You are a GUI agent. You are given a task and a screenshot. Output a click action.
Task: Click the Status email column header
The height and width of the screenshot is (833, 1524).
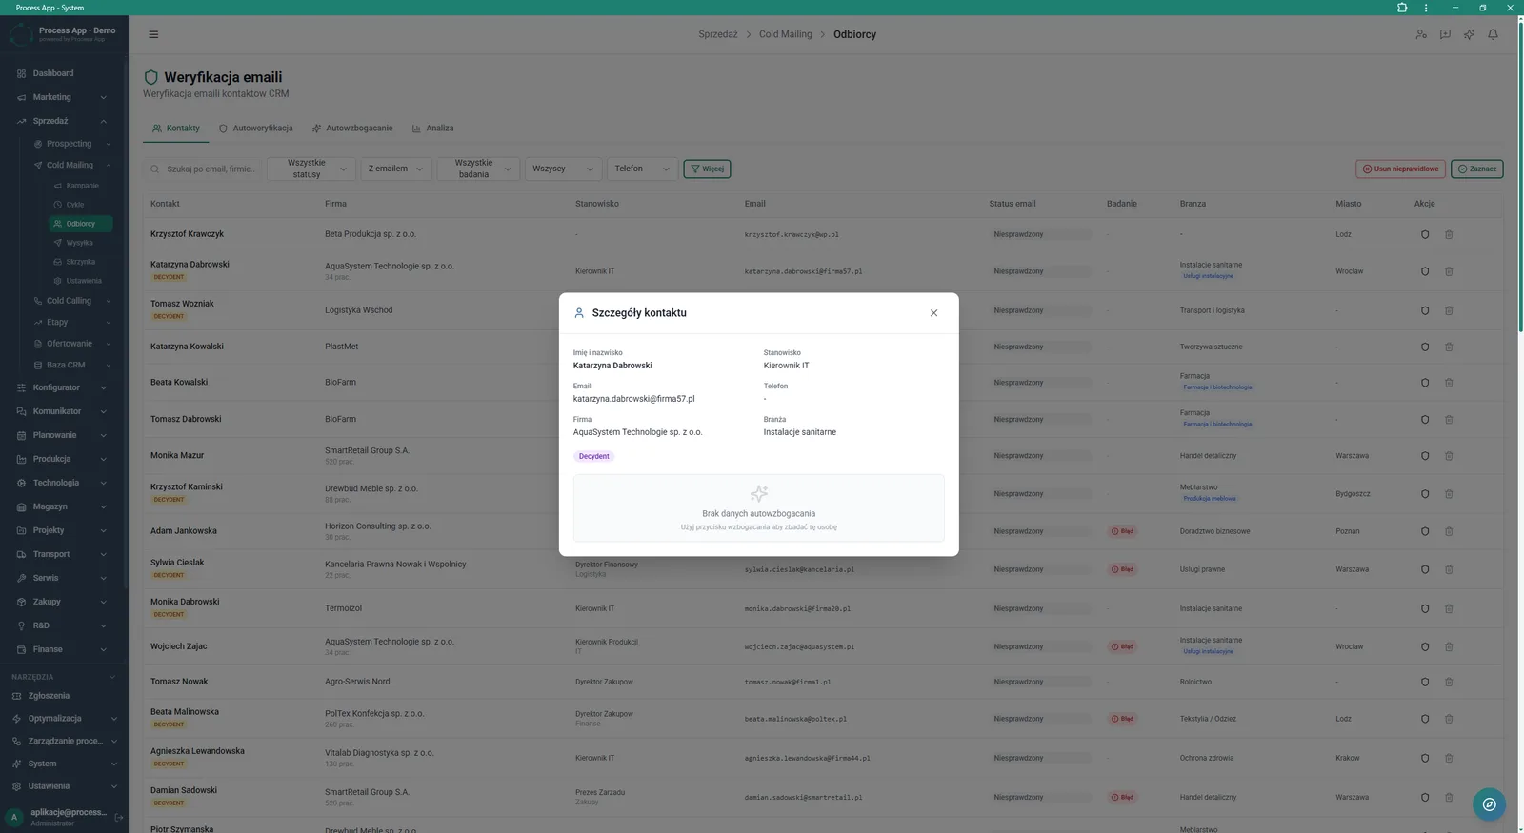click(x=1012, y=204)
